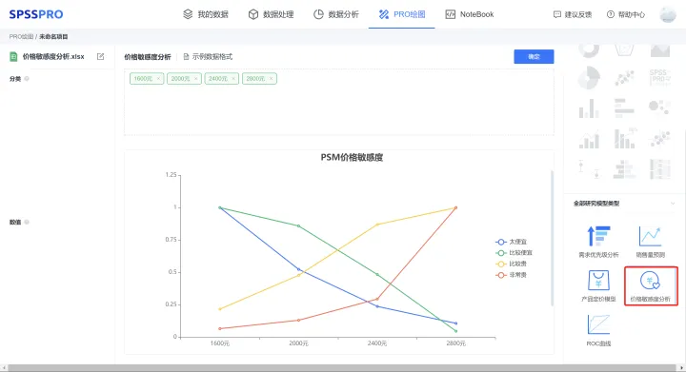This screenshot has height=372, width=686.
Task: Click the blue 确定 button
Action: click(534, 56)
